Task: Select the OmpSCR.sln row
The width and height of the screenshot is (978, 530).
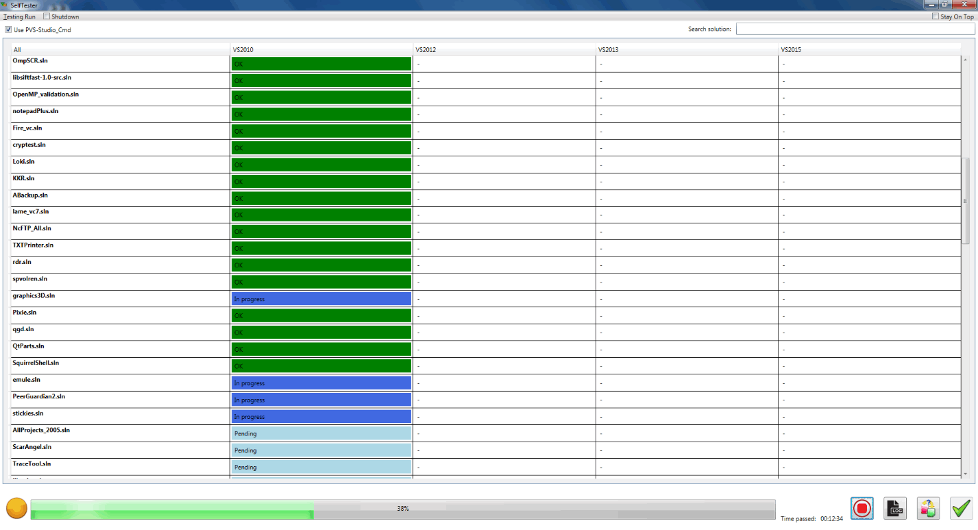Action: tap(486, 64)
